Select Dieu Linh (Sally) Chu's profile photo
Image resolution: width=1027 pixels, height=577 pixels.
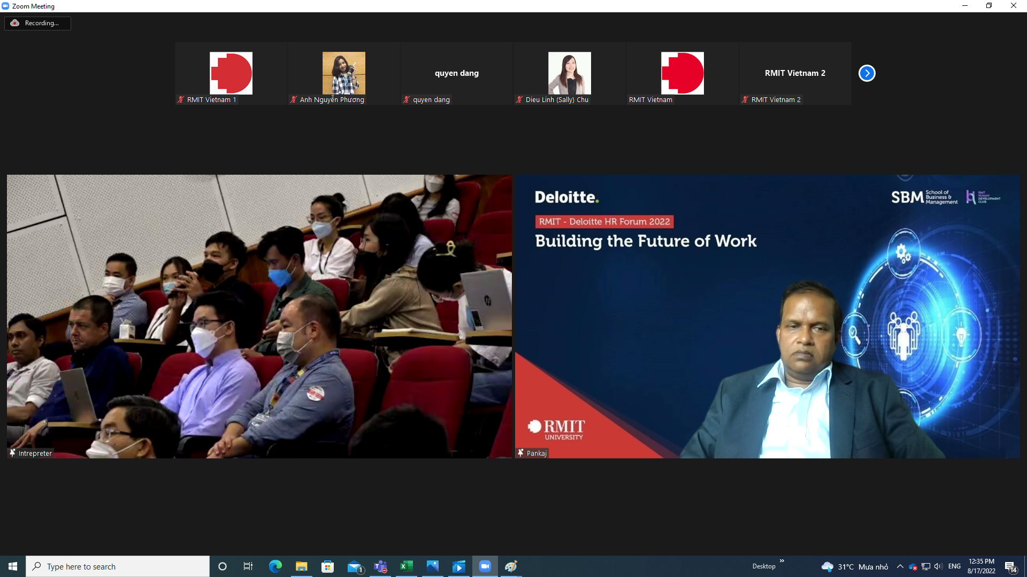(570, 73)
